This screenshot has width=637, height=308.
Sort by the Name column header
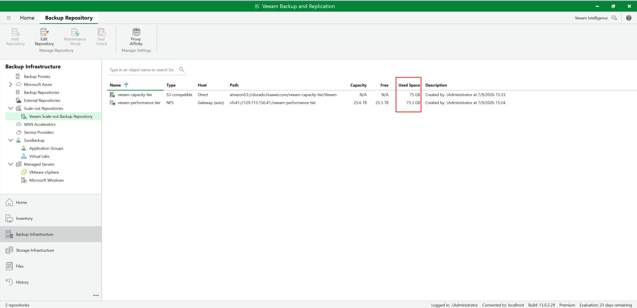[x=115, y=85]
